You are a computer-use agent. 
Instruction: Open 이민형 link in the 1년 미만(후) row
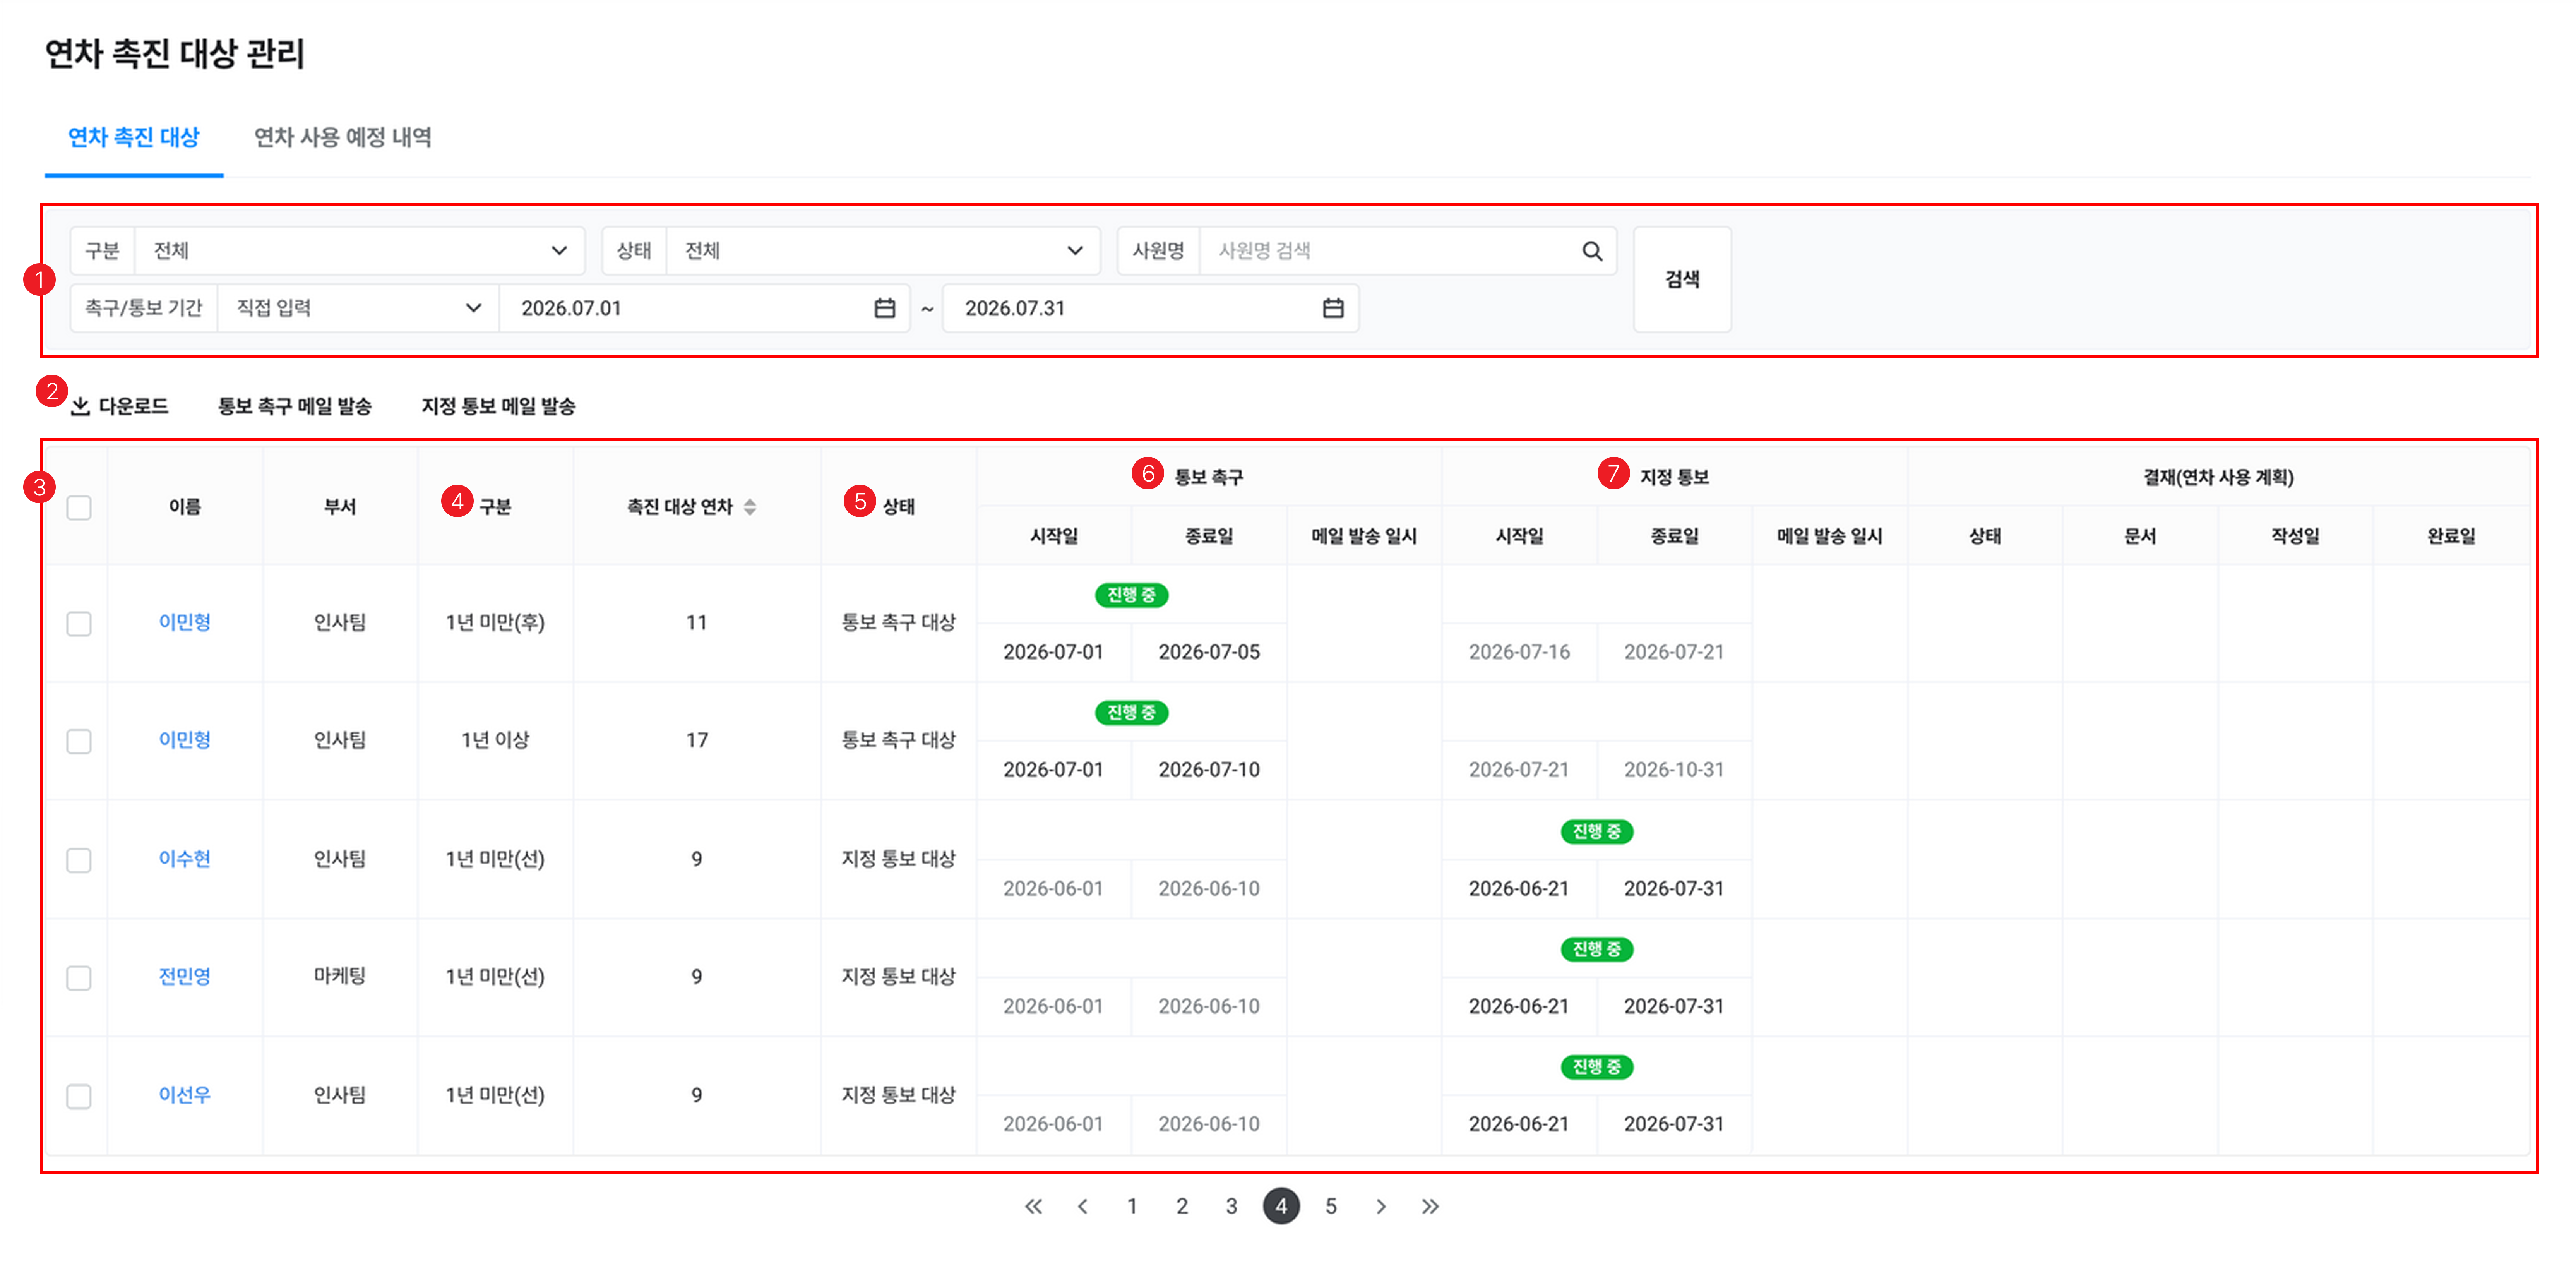185,622
